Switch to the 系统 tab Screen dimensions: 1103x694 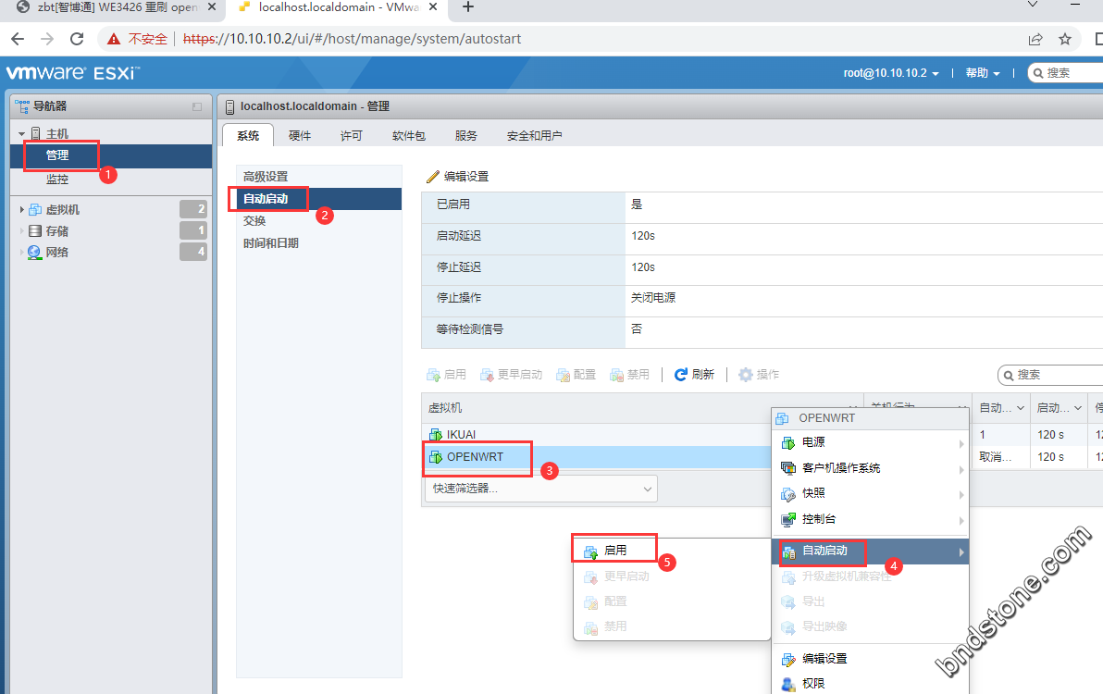(x=248, y=136)
